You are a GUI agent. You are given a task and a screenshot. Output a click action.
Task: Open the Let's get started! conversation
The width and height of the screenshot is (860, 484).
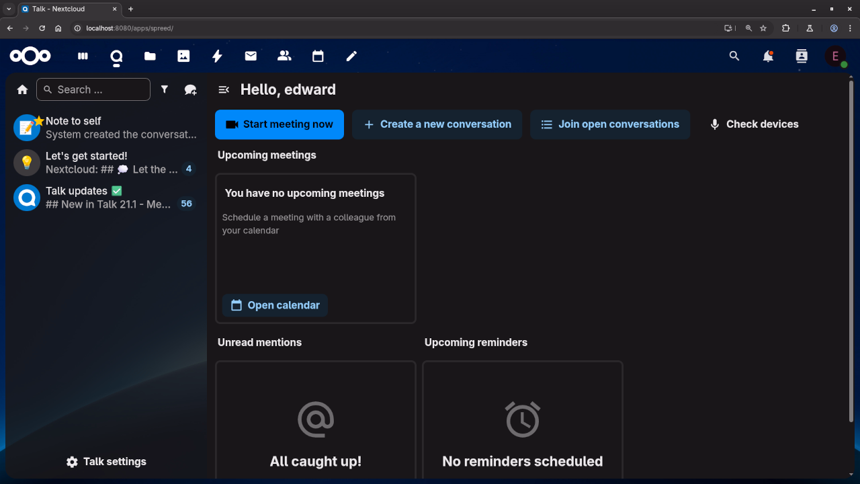coord(106,163)
